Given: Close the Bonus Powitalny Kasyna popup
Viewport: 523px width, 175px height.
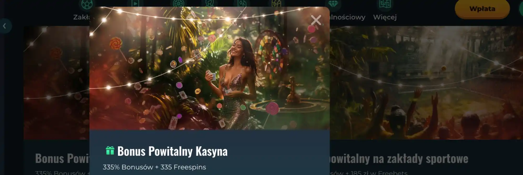Looking at the screenshot, I should pos(316,20).
